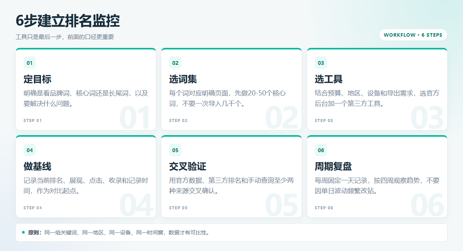The image size is (463, 251).
Task: Click the 06 number badge
Action: [321, 150]
